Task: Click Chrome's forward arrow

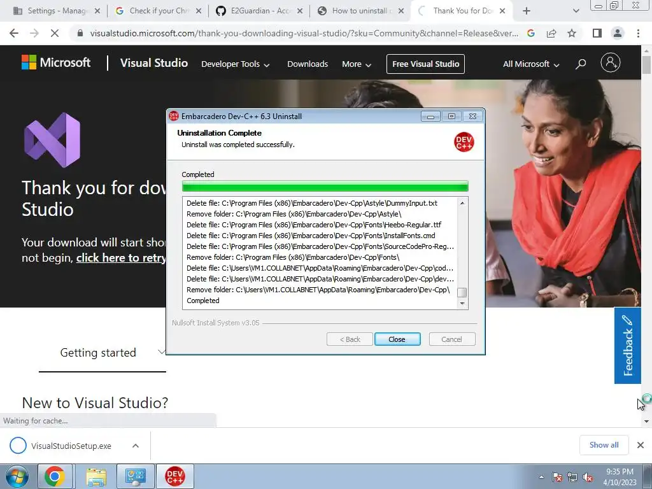Action: pos(34,33)
